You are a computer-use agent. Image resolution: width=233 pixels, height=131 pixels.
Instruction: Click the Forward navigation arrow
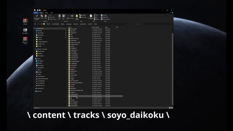tap(38, 24)
